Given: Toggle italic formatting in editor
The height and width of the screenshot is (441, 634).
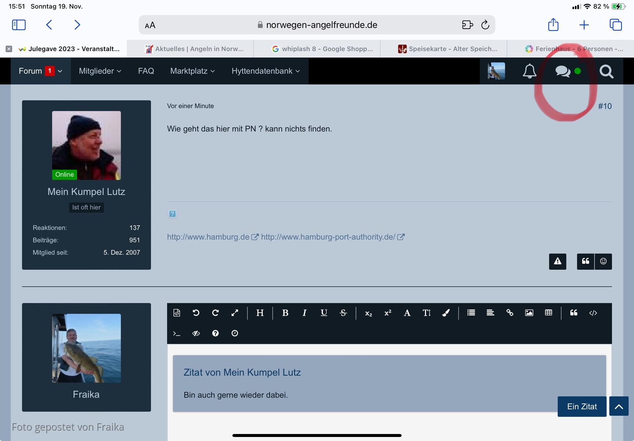Looking at the screenshot, I should tap(304, 313).
